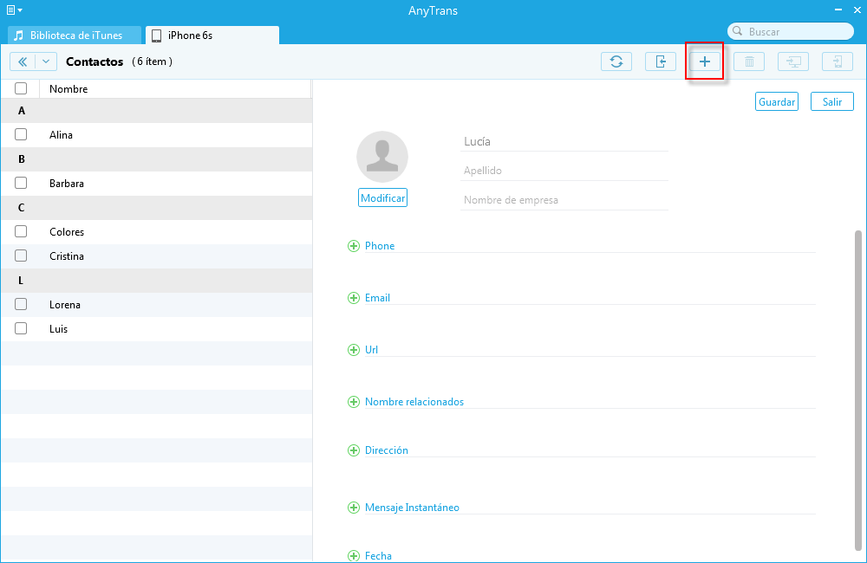Select the Barbara contact name

tap(67, 184)
